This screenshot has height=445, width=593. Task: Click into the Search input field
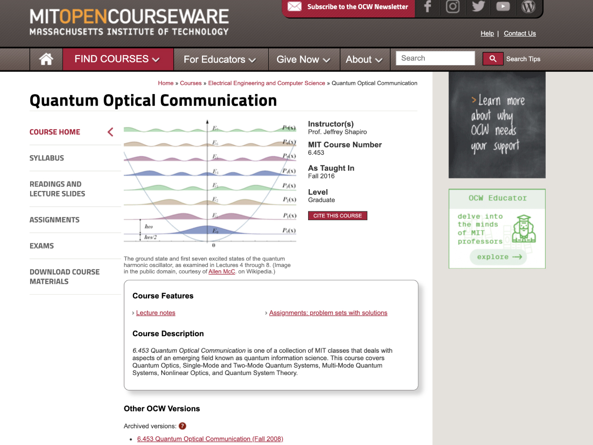[435, 58]
